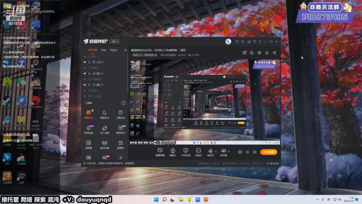Select the 图片 4 source row
The width and height of the screenshot is (362, 204).
[105, 73]
